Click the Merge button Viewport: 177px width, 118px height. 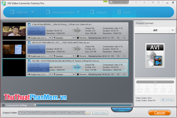coord(122,109)
